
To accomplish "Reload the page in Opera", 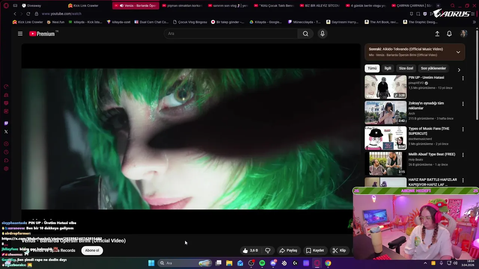I will pos(28,14).
